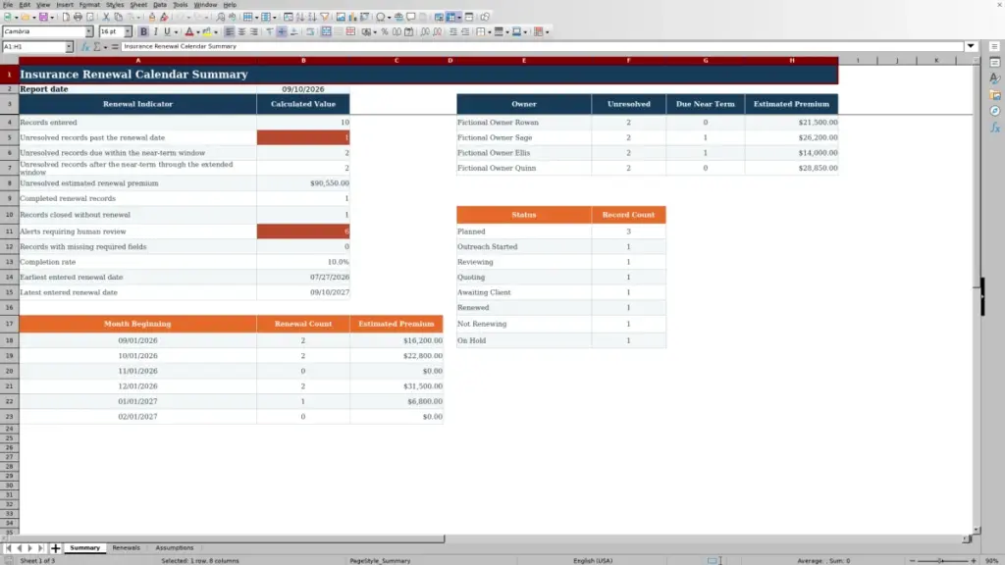
Task: Click the sidebar settings menu button
Action: click(x=995, y=46)
